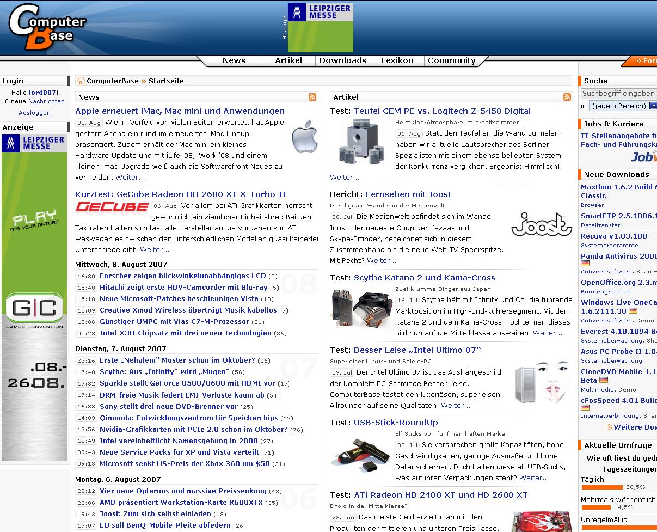Click ComputerBase breadcrumb link
The height and width of the screenshot is (532, 657).
(x=113, y=81)
